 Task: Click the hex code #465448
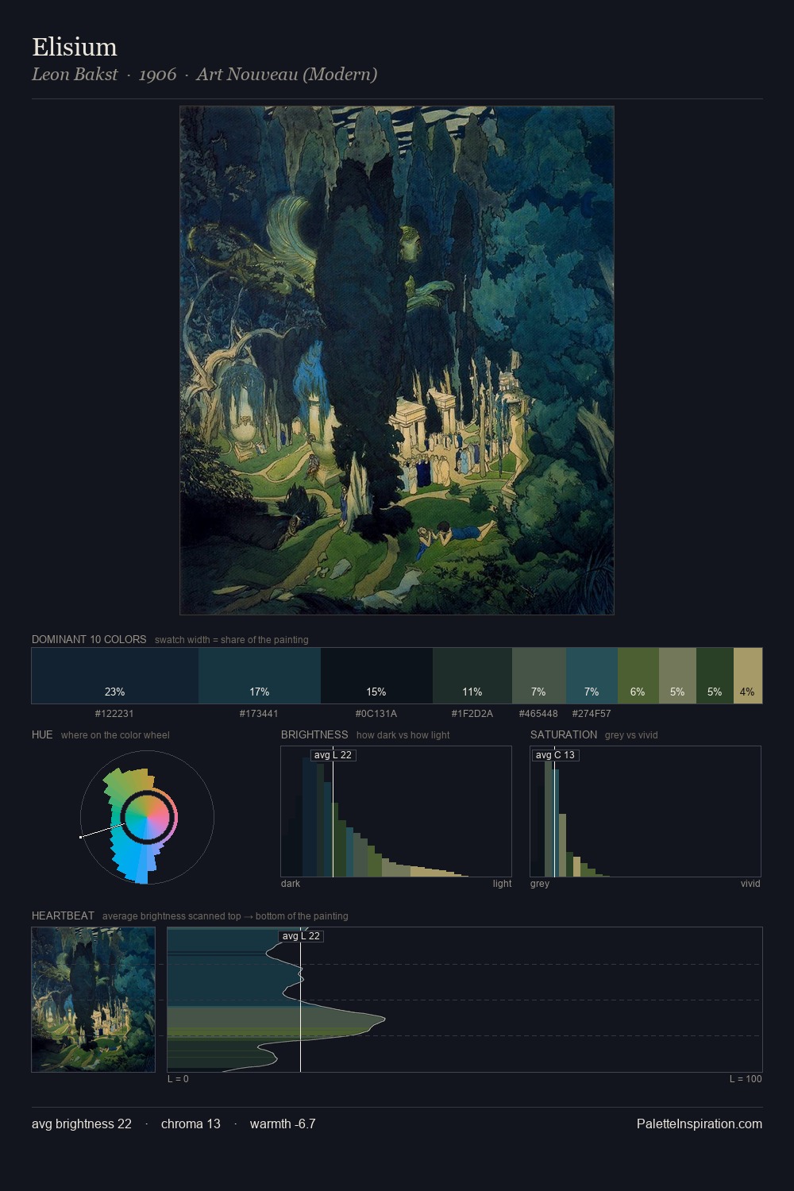point(538,714)
